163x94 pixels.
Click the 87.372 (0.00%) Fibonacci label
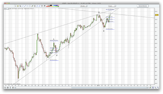click(x=53, y=60)
